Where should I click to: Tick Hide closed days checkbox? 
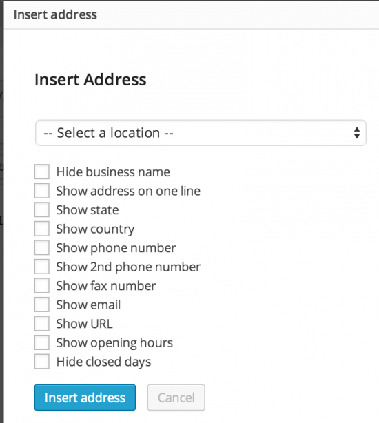coord(42,361)
